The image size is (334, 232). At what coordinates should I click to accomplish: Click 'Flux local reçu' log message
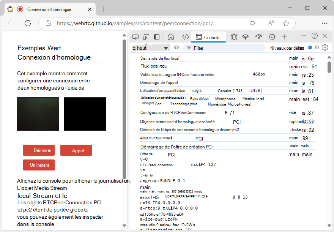(153, 66)
